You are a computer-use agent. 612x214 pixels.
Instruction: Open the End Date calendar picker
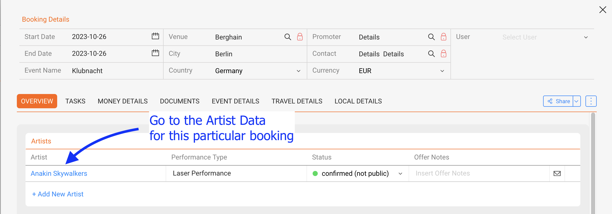coord(155,53)
